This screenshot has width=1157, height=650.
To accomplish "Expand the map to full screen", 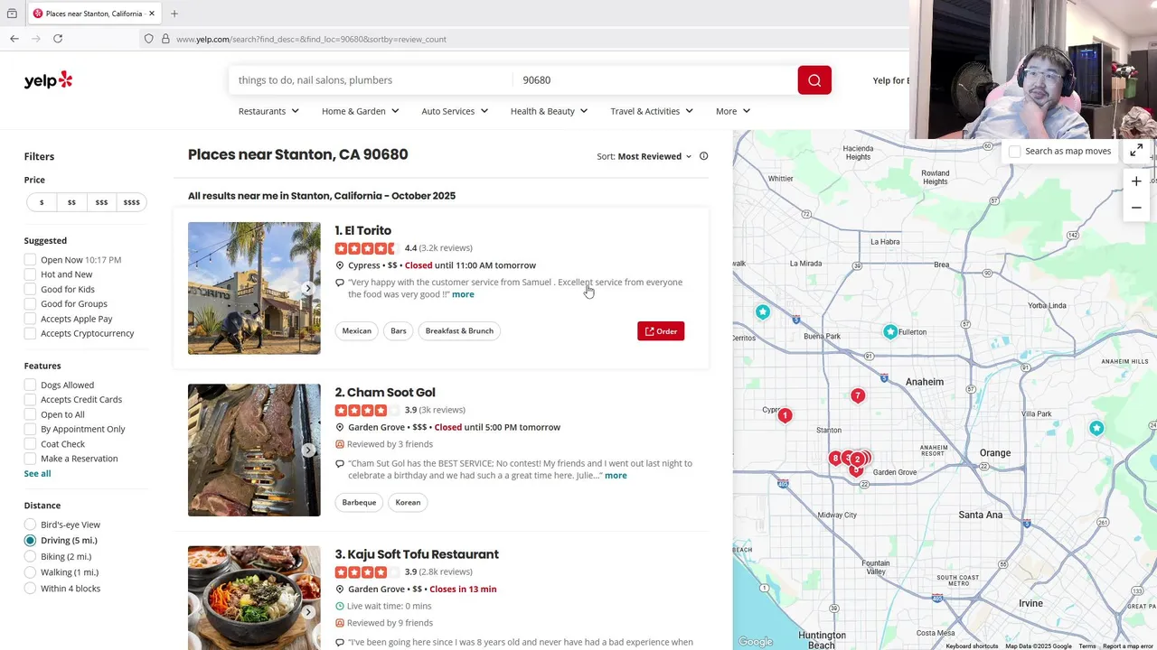I will 1136,151.
